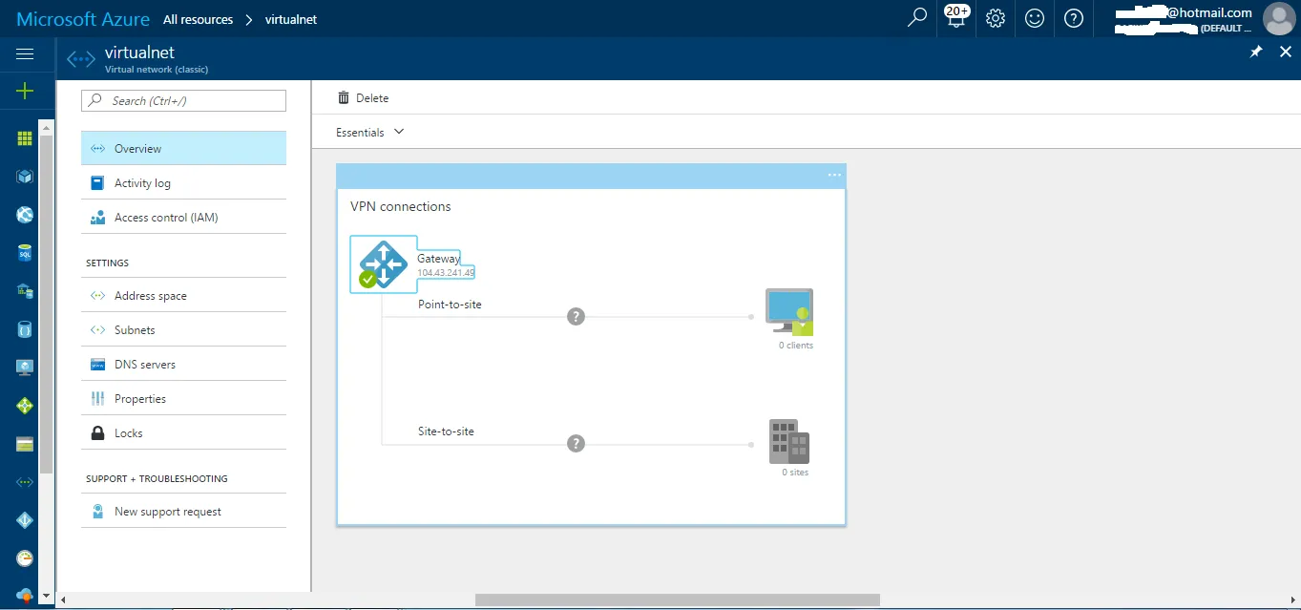Open the Monitor gauge sidebar icon
The height and width of the screenshot is (610, 1301).
25,558
